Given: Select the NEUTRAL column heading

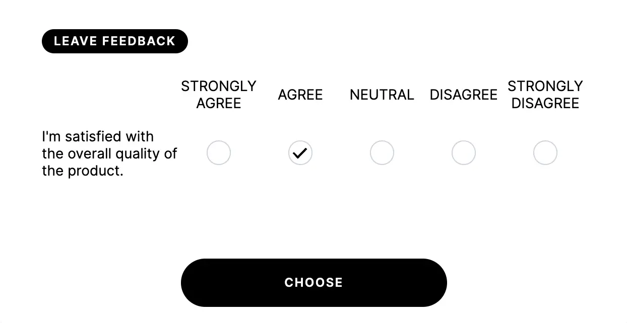Looking at the screenshot, I should (x=382, y=95).
